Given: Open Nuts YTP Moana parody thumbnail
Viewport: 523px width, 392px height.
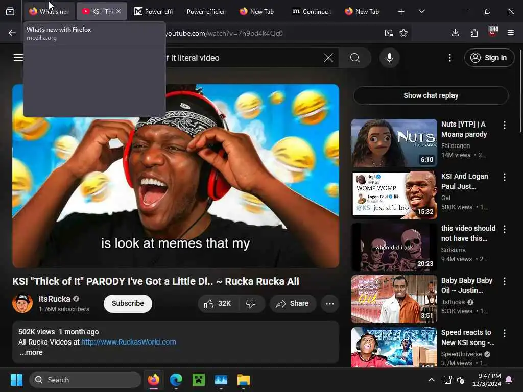Looking at the screenshot, I should (394, 143).
